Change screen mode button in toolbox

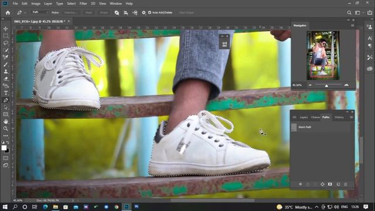click(6, 165)
